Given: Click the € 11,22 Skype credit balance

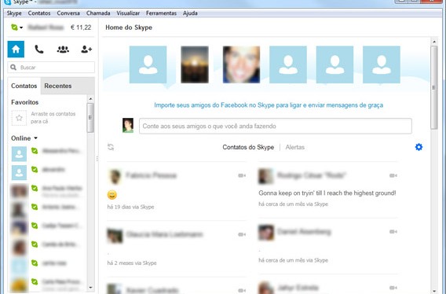Looking at the screenshot, I should click(81, 28).
